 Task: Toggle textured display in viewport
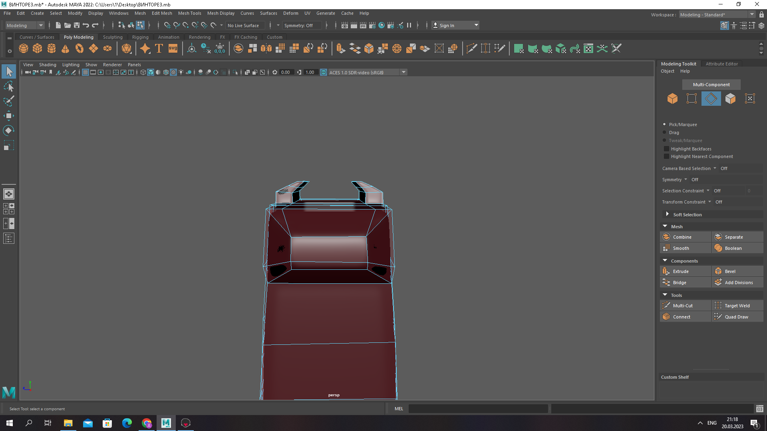[173, 72]
